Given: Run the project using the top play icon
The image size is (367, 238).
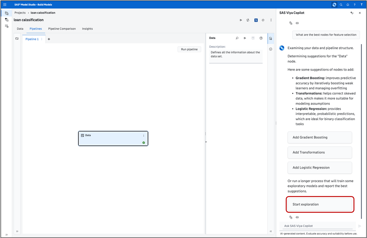Looking at the screenshot, I should click(241, 20).
